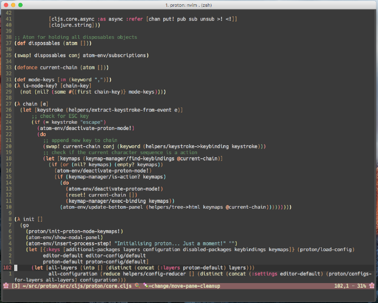Screen dimensions: 378x303
Task: Click ':layers' keyword on line 102
Action: point(170,268)
